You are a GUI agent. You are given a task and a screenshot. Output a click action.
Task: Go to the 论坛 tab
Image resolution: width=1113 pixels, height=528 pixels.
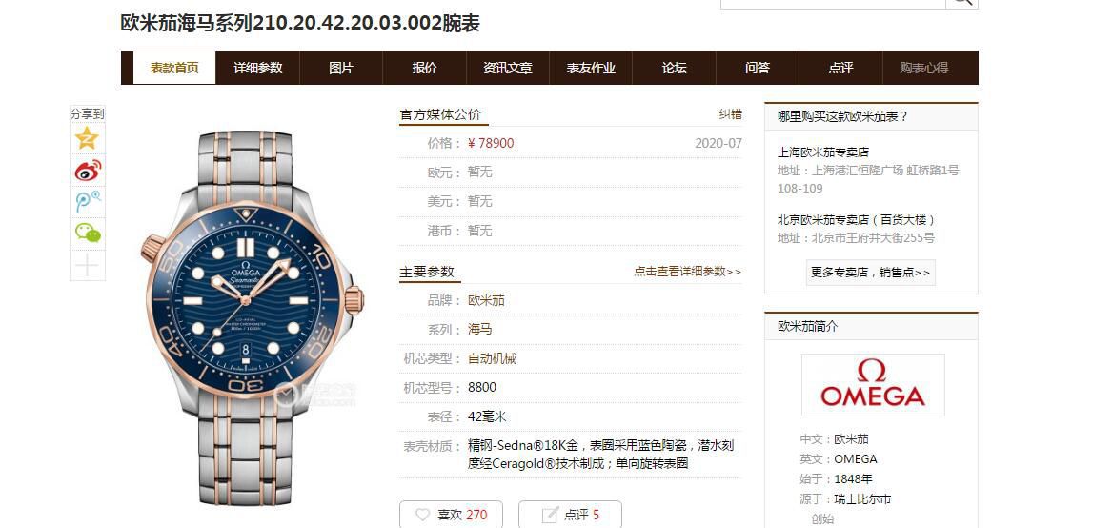coord(675,68)
